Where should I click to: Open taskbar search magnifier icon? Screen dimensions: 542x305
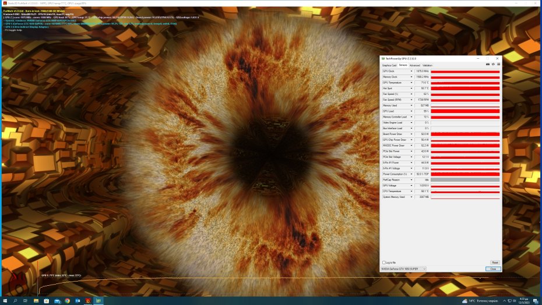pyautogui.click(x=15, y=300)
